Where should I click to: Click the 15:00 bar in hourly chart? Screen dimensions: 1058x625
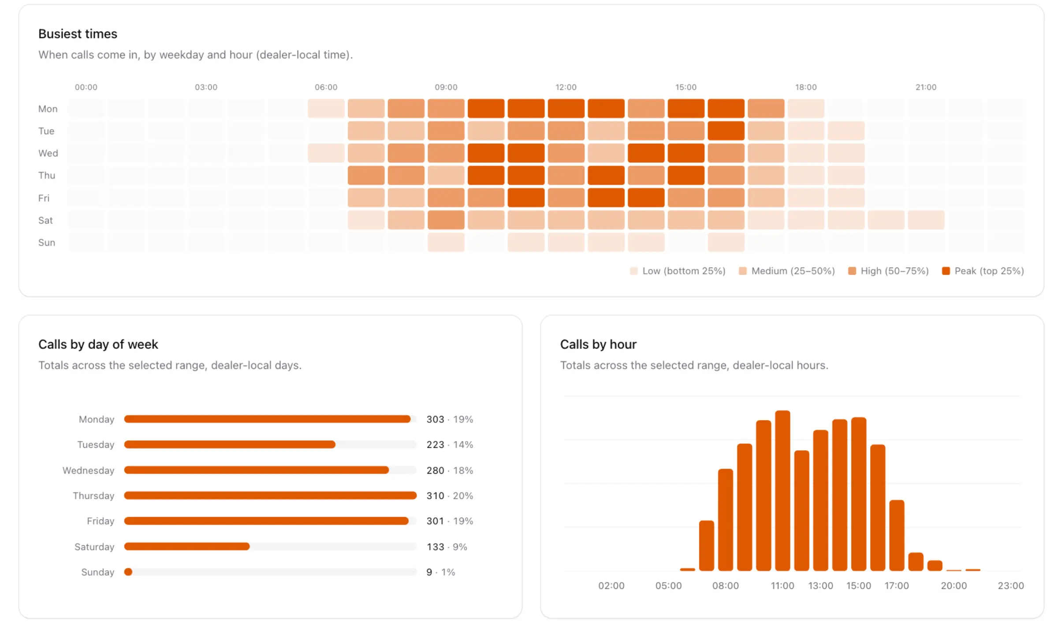(859, 494)
